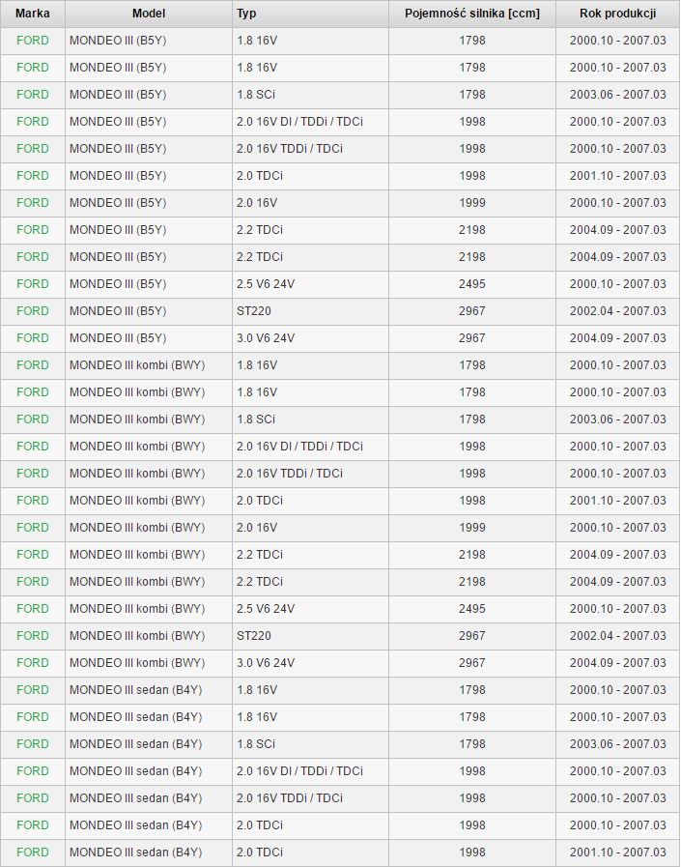Click engine capacity 2495 in B5Y 2.5 V6 24V row
The image size is (681, 867).
(472, 283)
